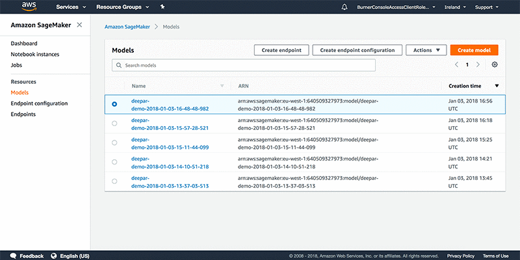Click Amazon SageMaker sidebar title
The width and height of the screenshot is (520, 260).
click(41, 25)
